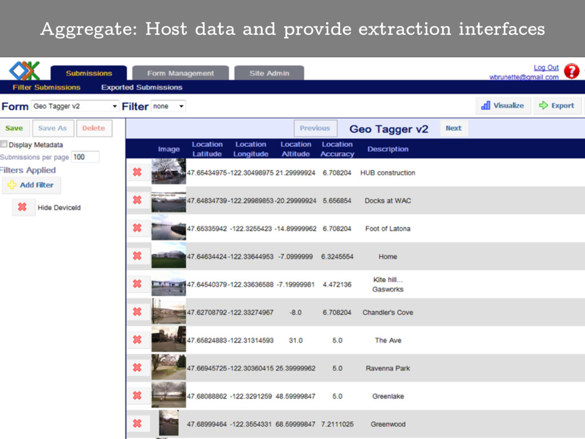This screenshot has width=585, height=439.
Task: Open the Form dropdown Geo Tagger v2
Action: point(74,106)
